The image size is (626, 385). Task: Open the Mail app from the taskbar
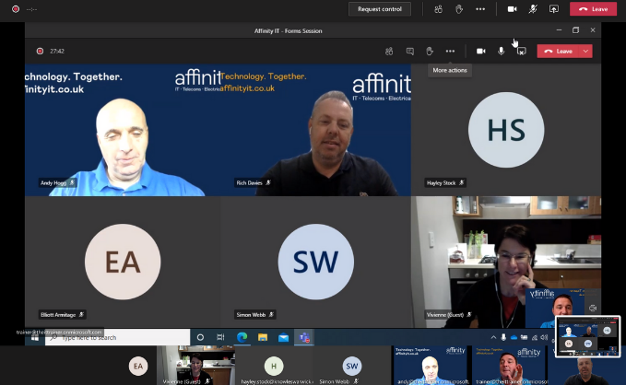click(x=283, y=337)
